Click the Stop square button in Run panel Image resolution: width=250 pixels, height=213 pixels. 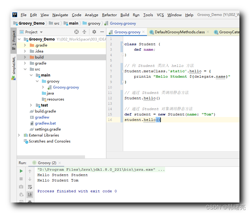tap(21, 179)
